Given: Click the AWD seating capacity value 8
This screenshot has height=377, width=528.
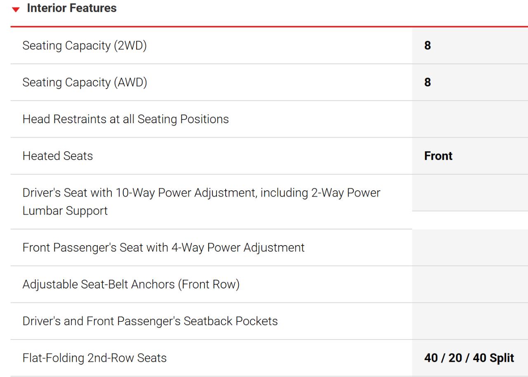Looking at the screenshot, I should 427,82.
